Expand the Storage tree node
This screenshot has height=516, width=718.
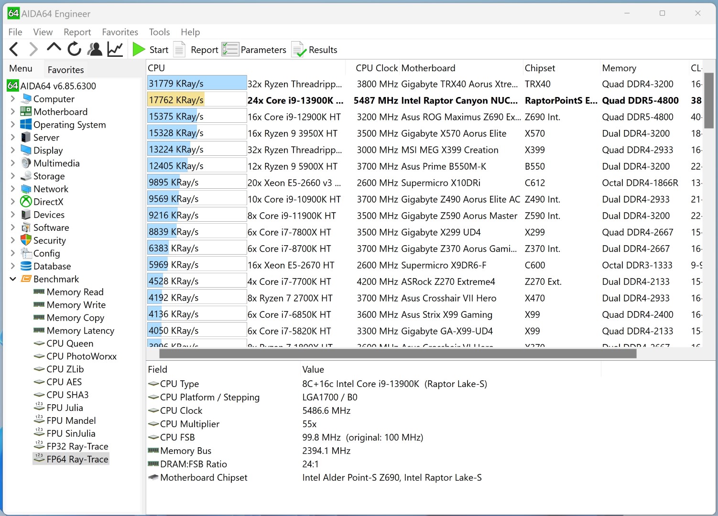pos(13,176)
